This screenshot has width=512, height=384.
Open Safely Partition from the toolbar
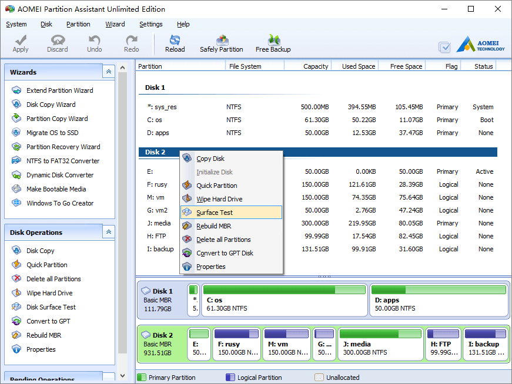click(222, 43)
